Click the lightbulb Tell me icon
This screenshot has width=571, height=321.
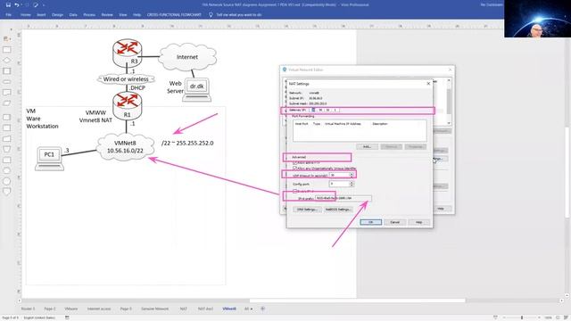pos(211,14)
